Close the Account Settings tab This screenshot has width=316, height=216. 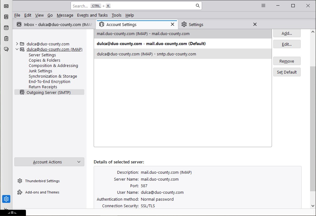point(172,24)
